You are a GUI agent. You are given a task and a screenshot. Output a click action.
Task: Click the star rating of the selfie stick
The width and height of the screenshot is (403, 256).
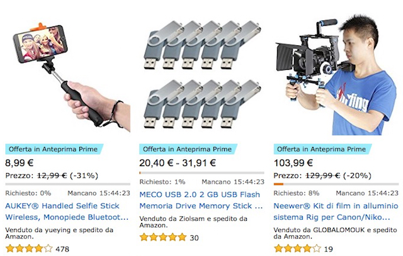(x=29, y=248)
